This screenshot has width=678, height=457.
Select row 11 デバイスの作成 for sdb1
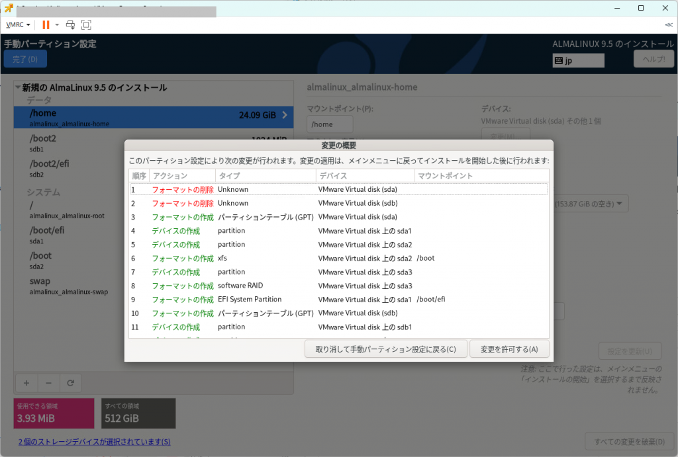339,327
